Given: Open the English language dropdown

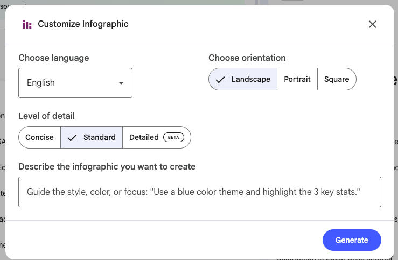Looking at the screenshot, I should click(x=75, y=83).
